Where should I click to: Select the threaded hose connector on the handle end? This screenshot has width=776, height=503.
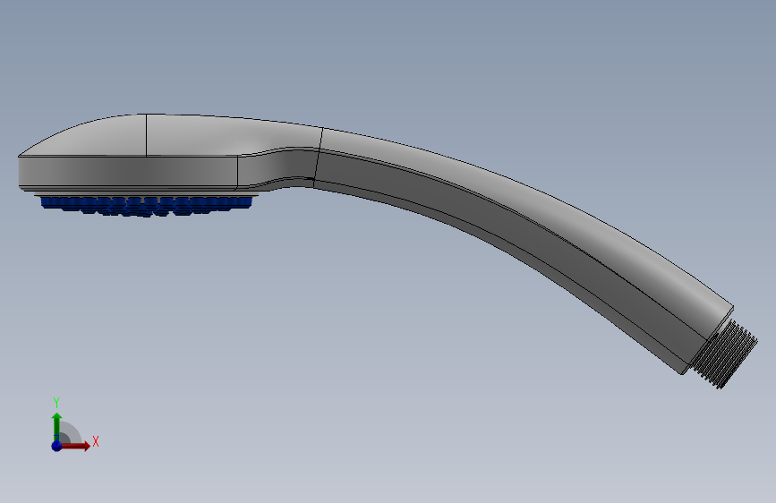(724, 354)
